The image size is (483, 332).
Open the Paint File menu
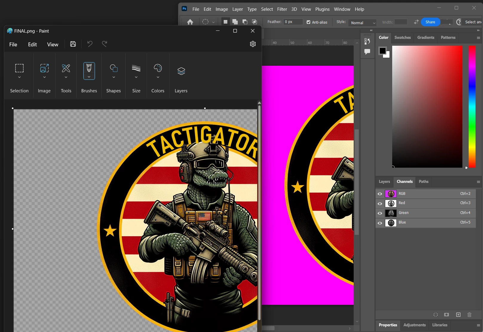13,44
